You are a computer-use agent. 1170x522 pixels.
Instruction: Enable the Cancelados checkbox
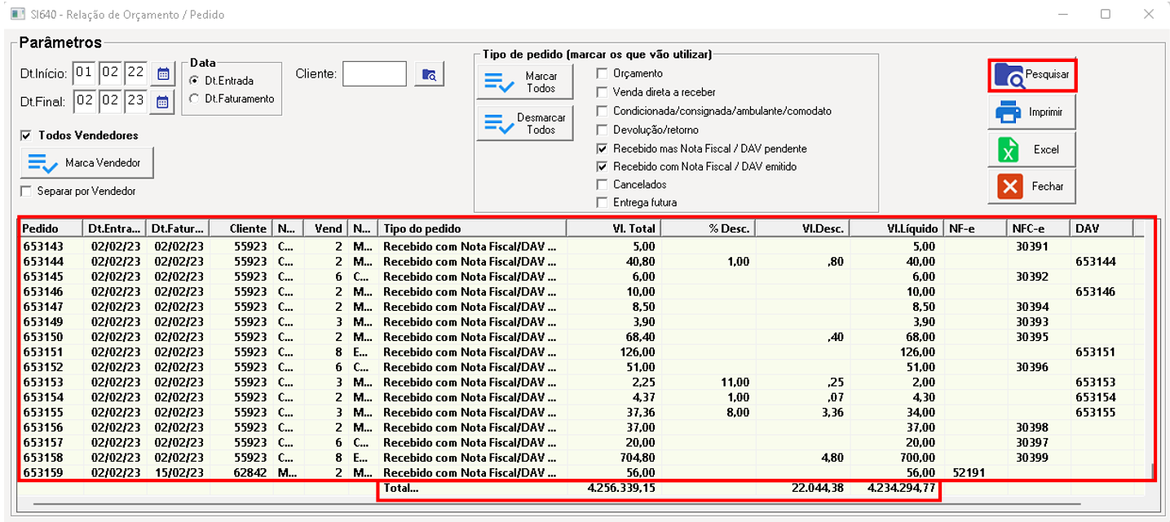(x=602, y=184)
